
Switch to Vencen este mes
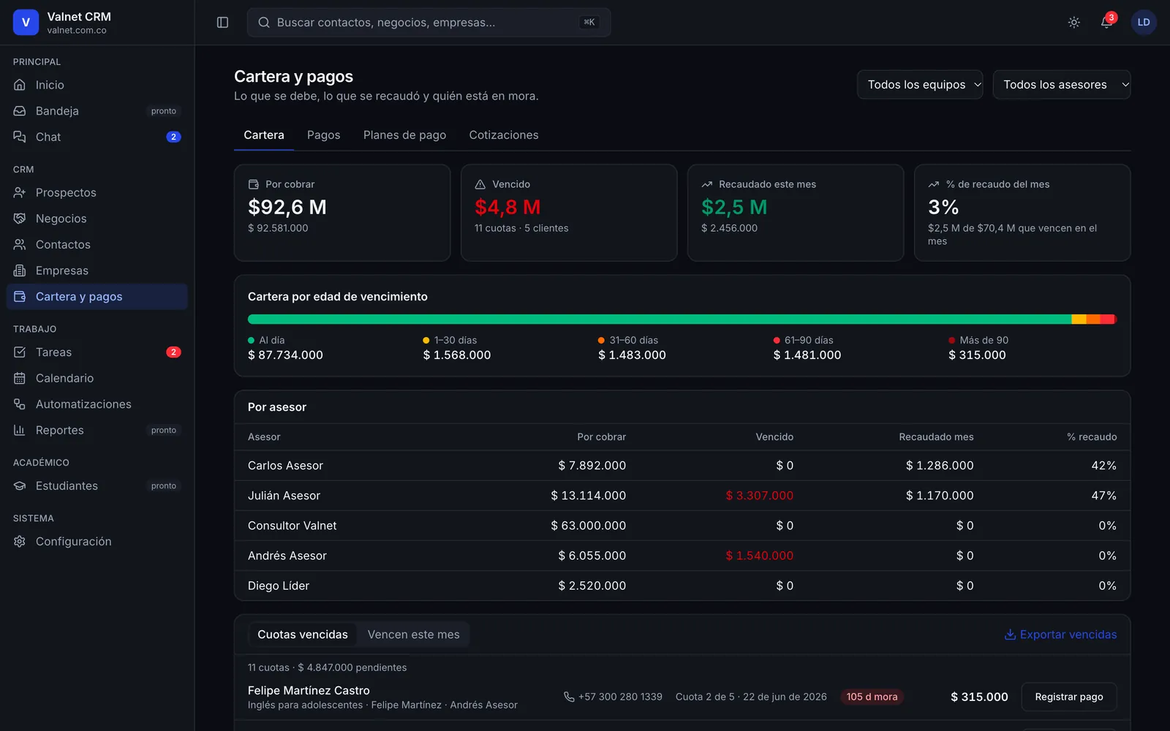tap(414, 635)
